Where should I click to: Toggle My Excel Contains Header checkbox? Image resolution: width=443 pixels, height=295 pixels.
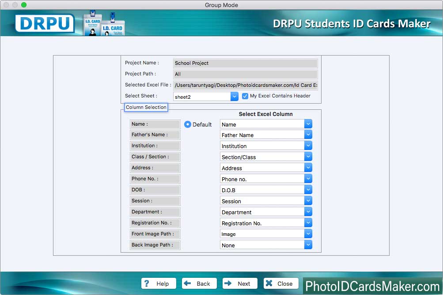pyautogui.click(x=245, y=96)
